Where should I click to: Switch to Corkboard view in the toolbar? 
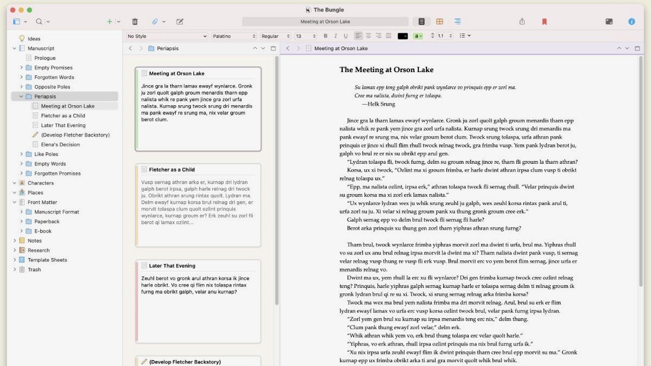tap(439, 21)
